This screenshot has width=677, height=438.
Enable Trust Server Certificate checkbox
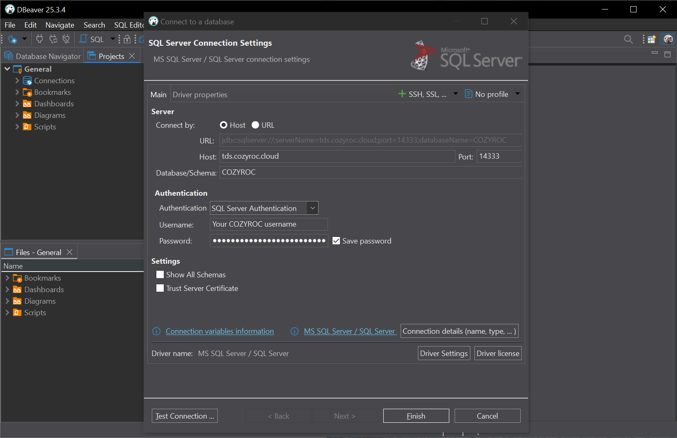[x=160, y=288]
